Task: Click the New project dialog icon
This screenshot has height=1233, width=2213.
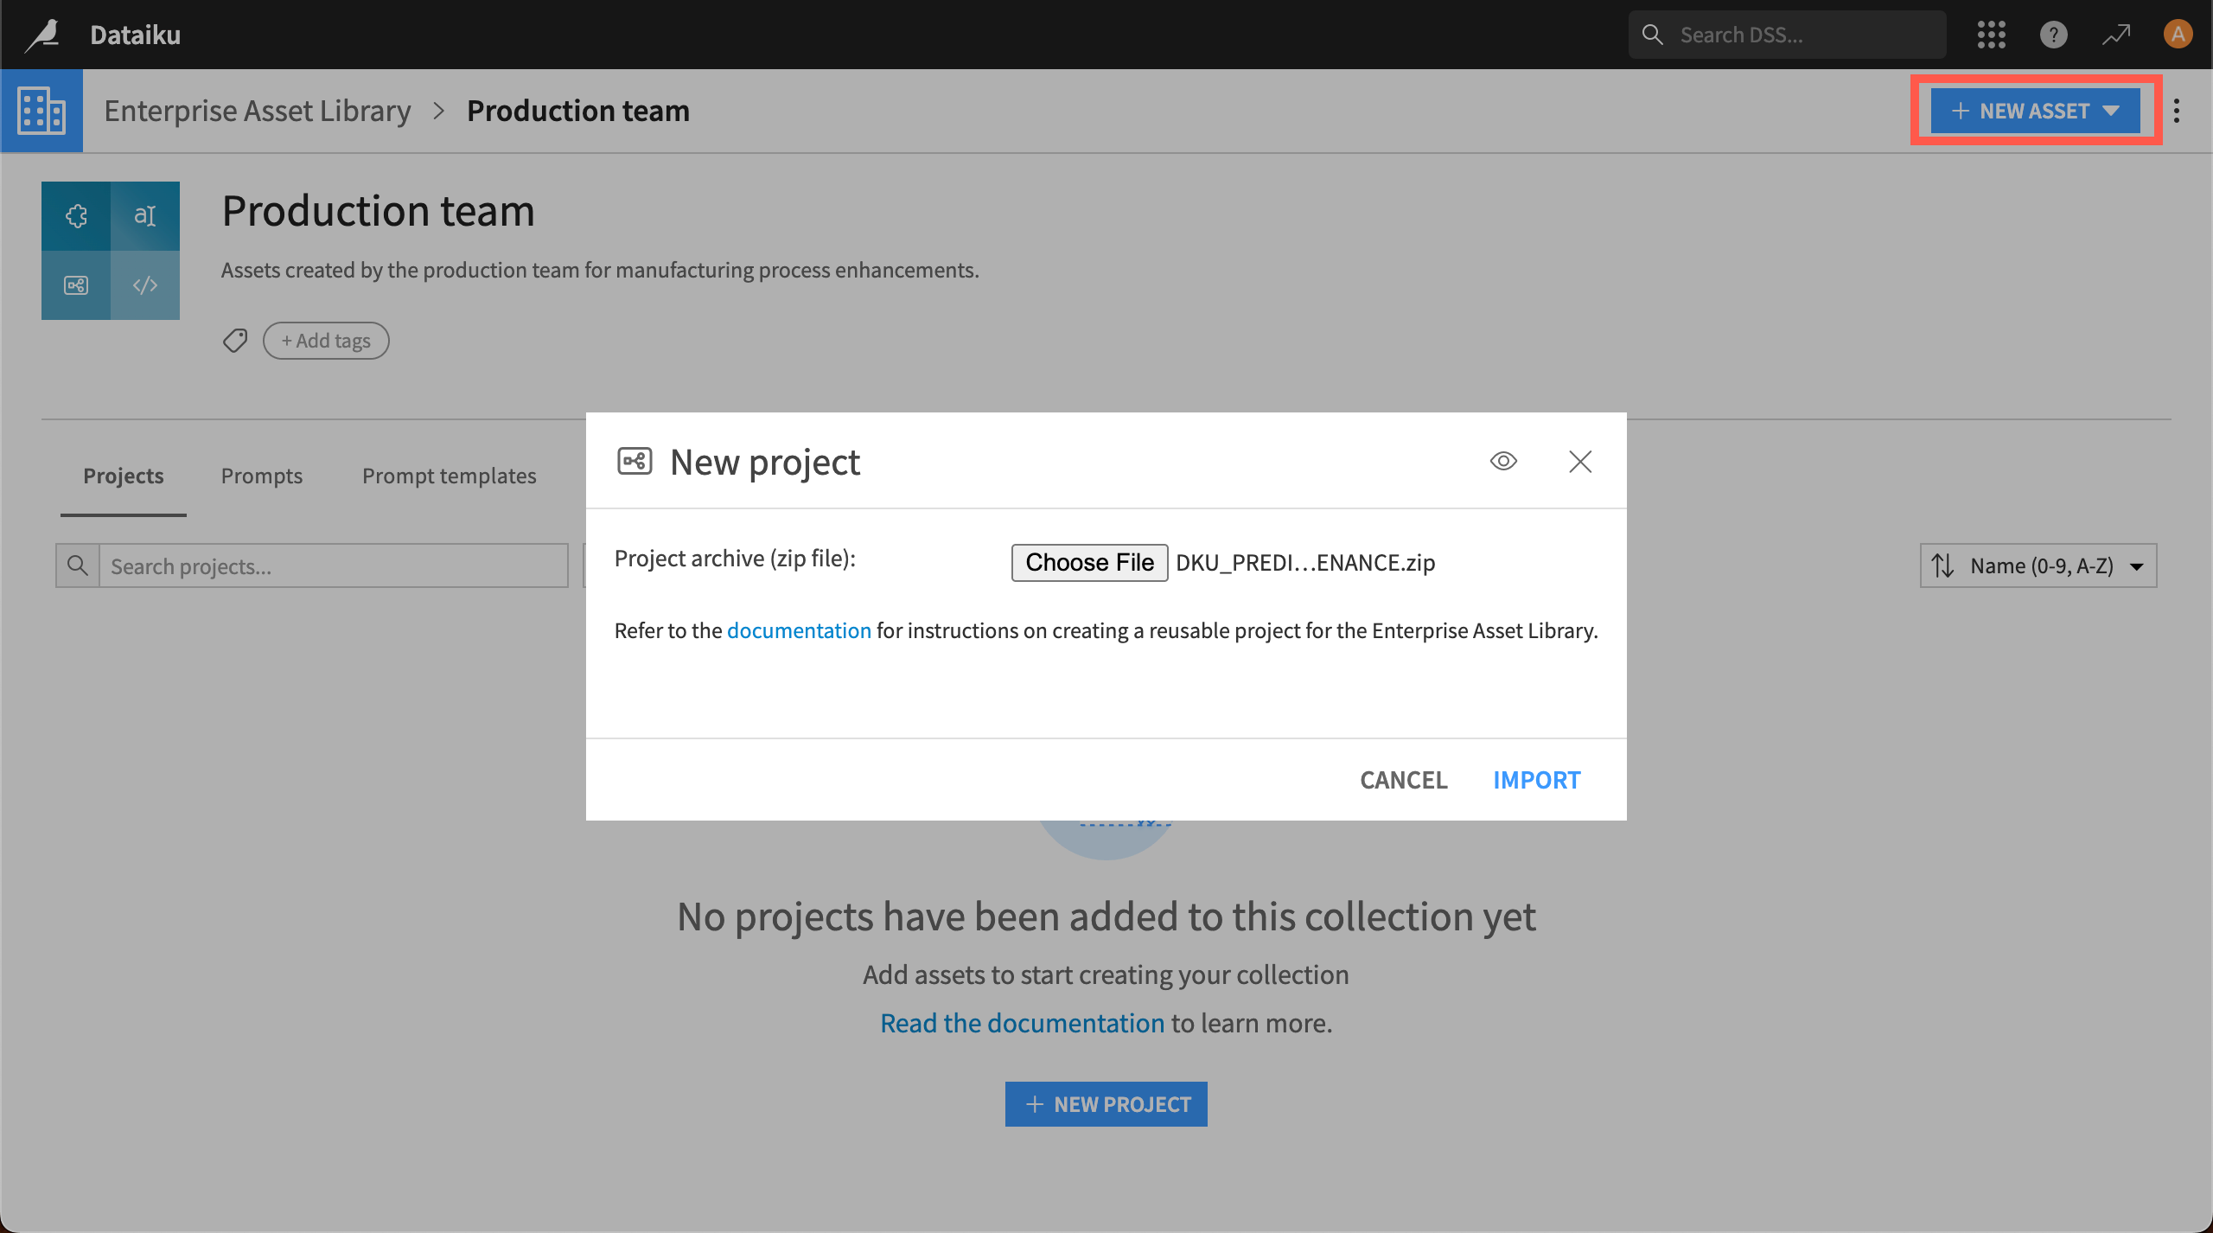Action: [x=634, y=461]
